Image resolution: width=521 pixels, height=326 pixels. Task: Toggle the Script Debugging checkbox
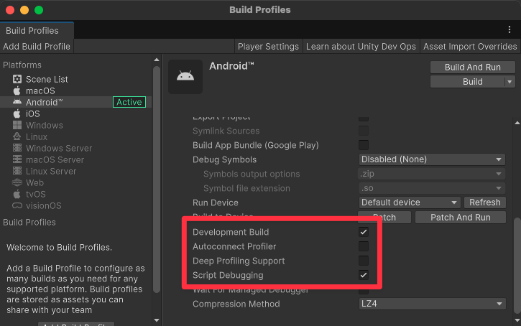click(x=364, y=275)
